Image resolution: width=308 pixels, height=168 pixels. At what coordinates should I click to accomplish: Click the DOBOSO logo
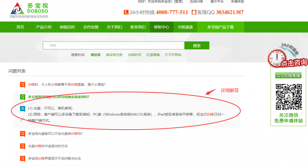click(x=29, y=10)
